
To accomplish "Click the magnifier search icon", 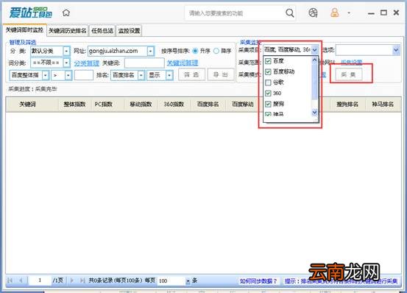I will [x=290, y=13].
